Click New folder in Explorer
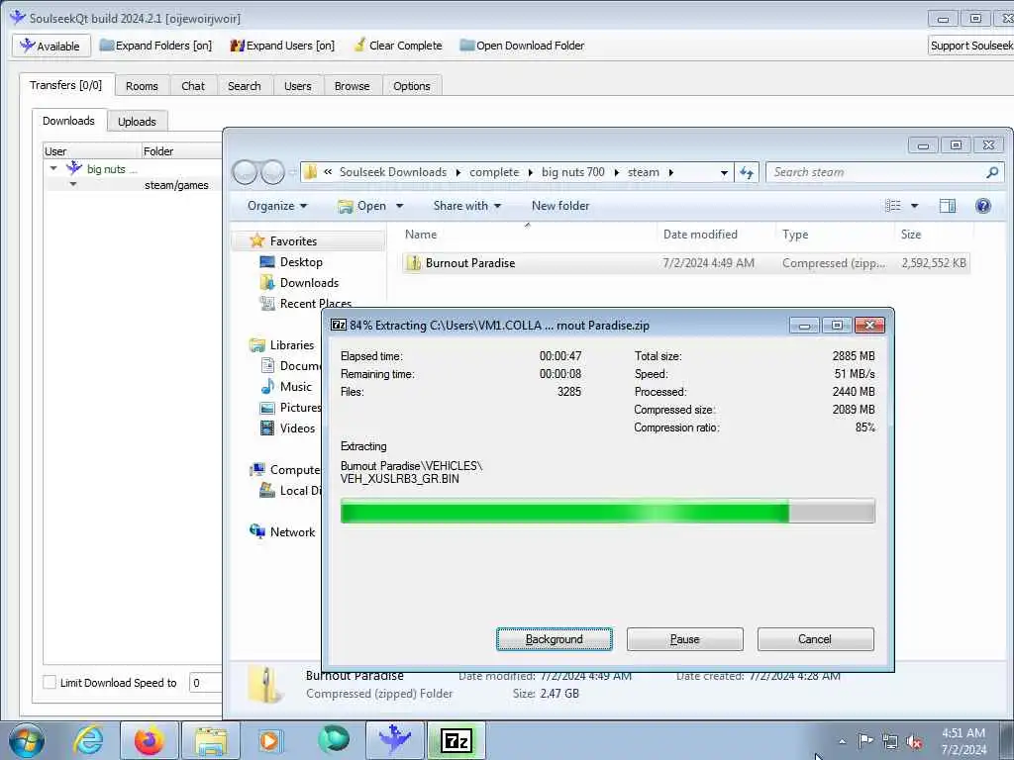The width and height of the screenshot is (1014, 760). (560, 206)
